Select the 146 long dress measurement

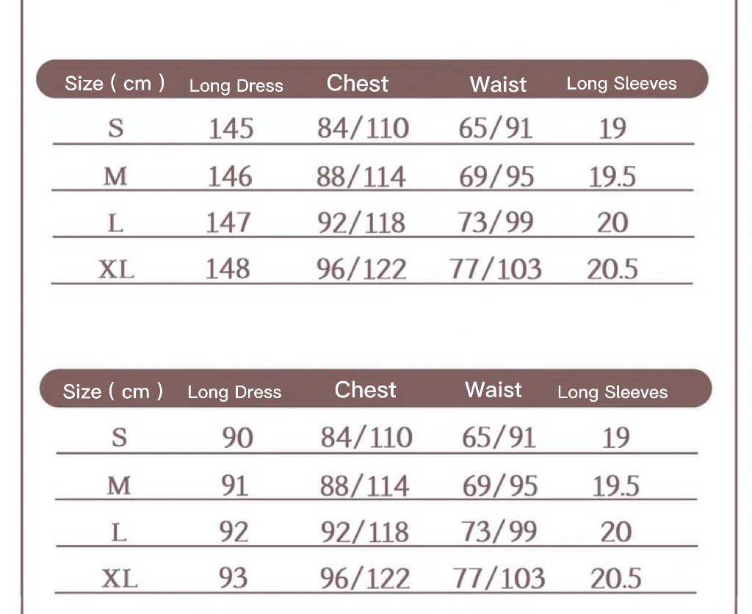pos(229,176)
